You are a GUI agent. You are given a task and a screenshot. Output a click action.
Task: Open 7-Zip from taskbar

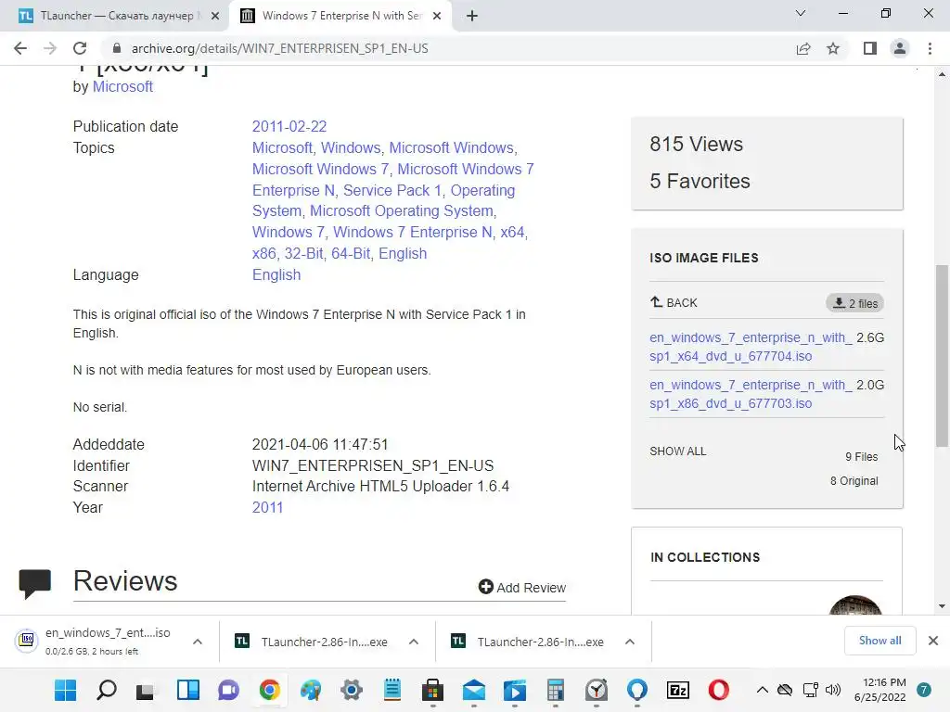[x=678, y=690]
